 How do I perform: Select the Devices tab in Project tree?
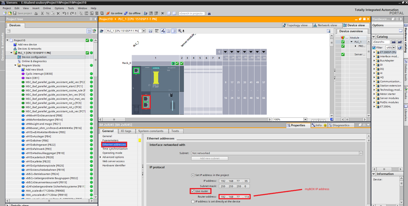point(15,25)
